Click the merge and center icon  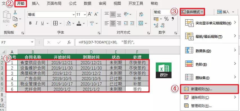point(141,23)
